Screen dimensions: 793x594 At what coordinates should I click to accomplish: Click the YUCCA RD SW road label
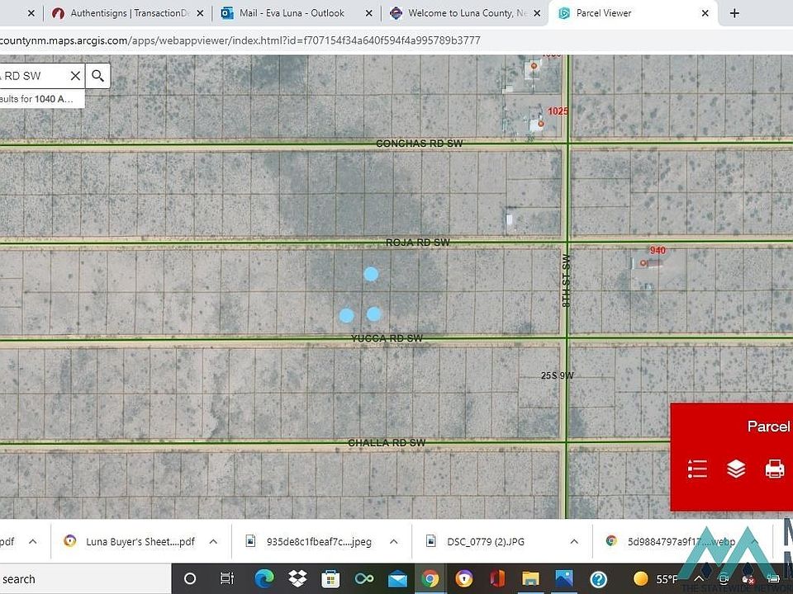click(x=387, y=338)
